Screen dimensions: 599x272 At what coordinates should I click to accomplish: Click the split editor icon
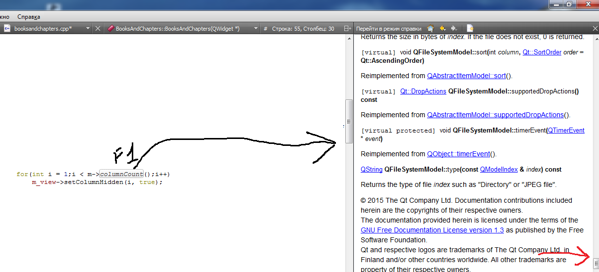coord(347,29)
